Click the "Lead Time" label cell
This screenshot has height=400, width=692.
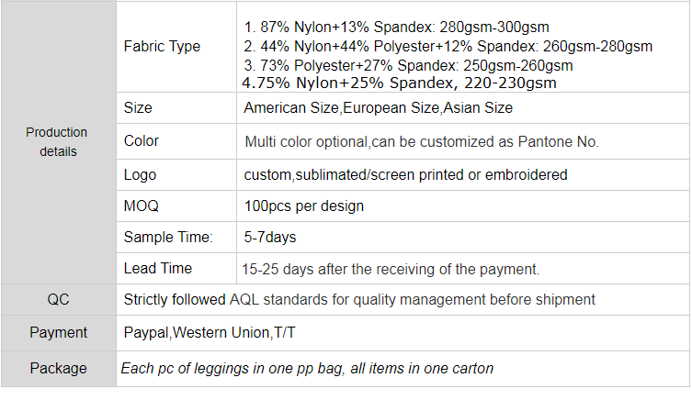(158, 269)
